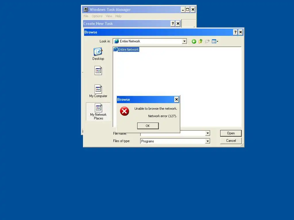Image resolution: width=294 pixels, height=220 pixels.
Task: Open the View Menu icon dropdown
Action: (215, 41)
